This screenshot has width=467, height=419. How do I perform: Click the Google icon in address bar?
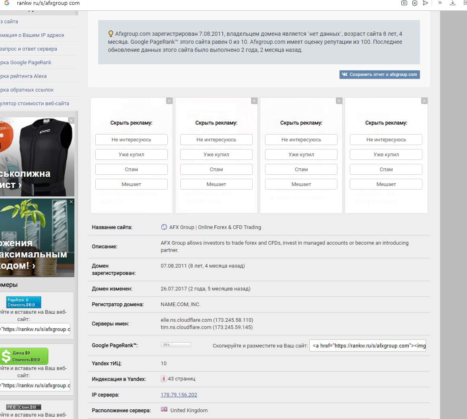point(6,3)
